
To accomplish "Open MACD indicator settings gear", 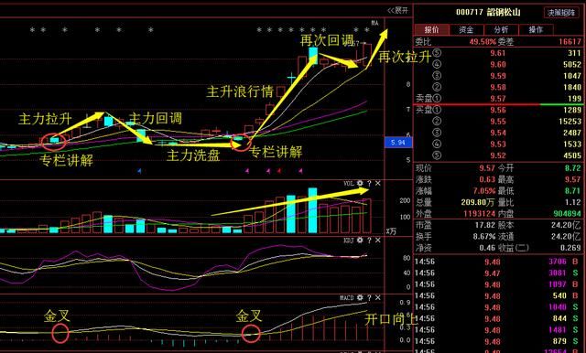I will (x=360, y=298).
